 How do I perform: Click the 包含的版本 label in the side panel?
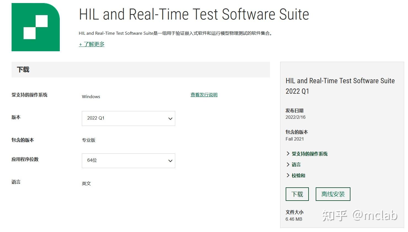[297, 132]
